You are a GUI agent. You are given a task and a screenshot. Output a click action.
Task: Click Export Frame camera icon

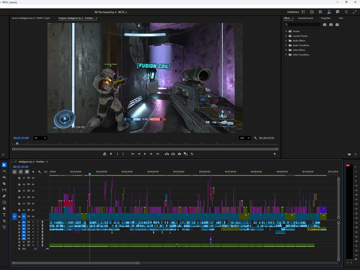[x=179, y=154]
